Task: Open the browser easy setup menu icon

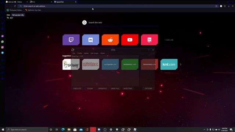Action: click(x=232, y=6)
